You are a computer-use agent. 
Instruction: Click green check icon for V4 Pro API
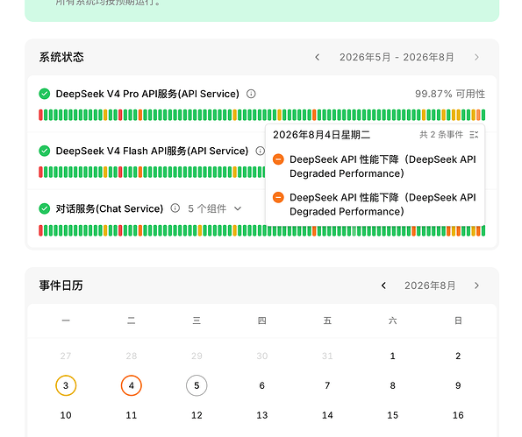point(44,94)
